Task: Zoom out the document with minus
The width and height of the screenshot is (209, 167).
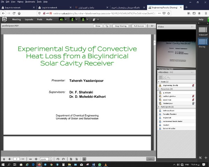Action: (x=30, y=159)
